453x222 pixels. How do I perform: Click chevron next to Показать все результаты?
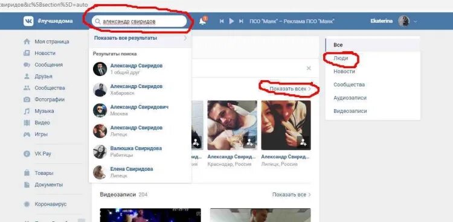(x=185, y=38)
